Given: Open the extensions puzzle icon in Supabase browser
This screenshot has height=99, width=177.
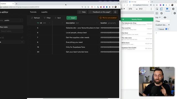Looking at the screenshot, I should pyautogui.click(x=110, y=7).
